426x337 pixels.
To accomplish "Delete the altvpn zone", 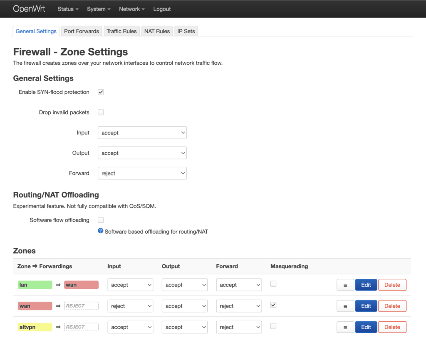I will (392, 327).
